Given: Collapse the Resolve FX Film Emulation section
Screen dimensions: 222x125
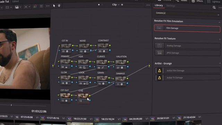Looking at the screenshot, I should tap(219, 23).
